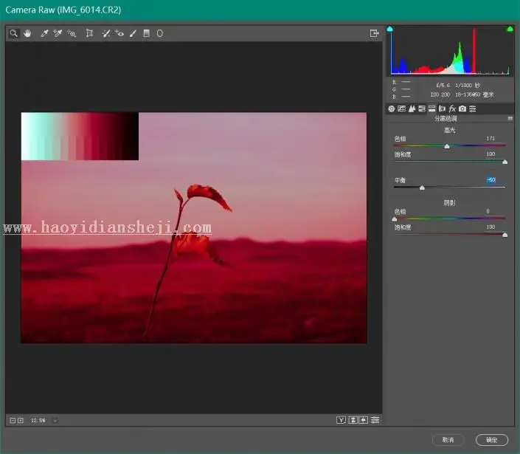Cycle before/after view with Y icon
Image resolution: width=520 pixels, height=454 pixels.
pyautogui.click(x=341, y=420)
